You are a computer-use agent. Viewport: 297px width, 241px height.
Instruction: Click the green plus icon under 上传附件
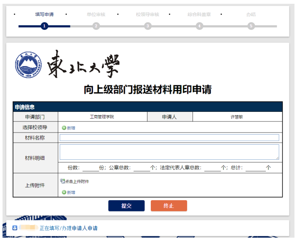64,192
